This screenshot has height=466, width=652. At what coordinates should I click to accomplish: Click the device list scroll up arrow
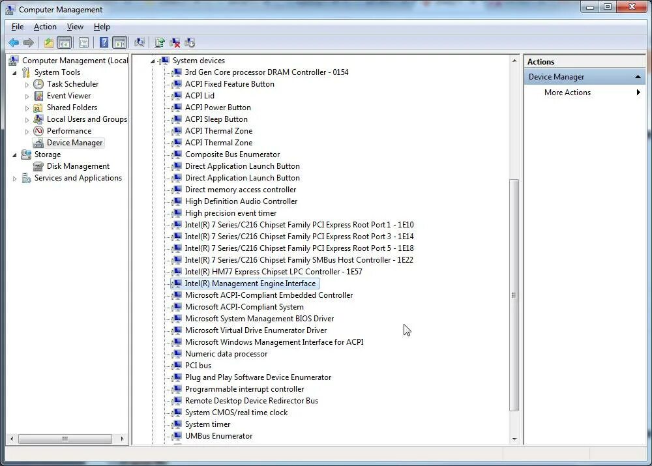[514, 61]
